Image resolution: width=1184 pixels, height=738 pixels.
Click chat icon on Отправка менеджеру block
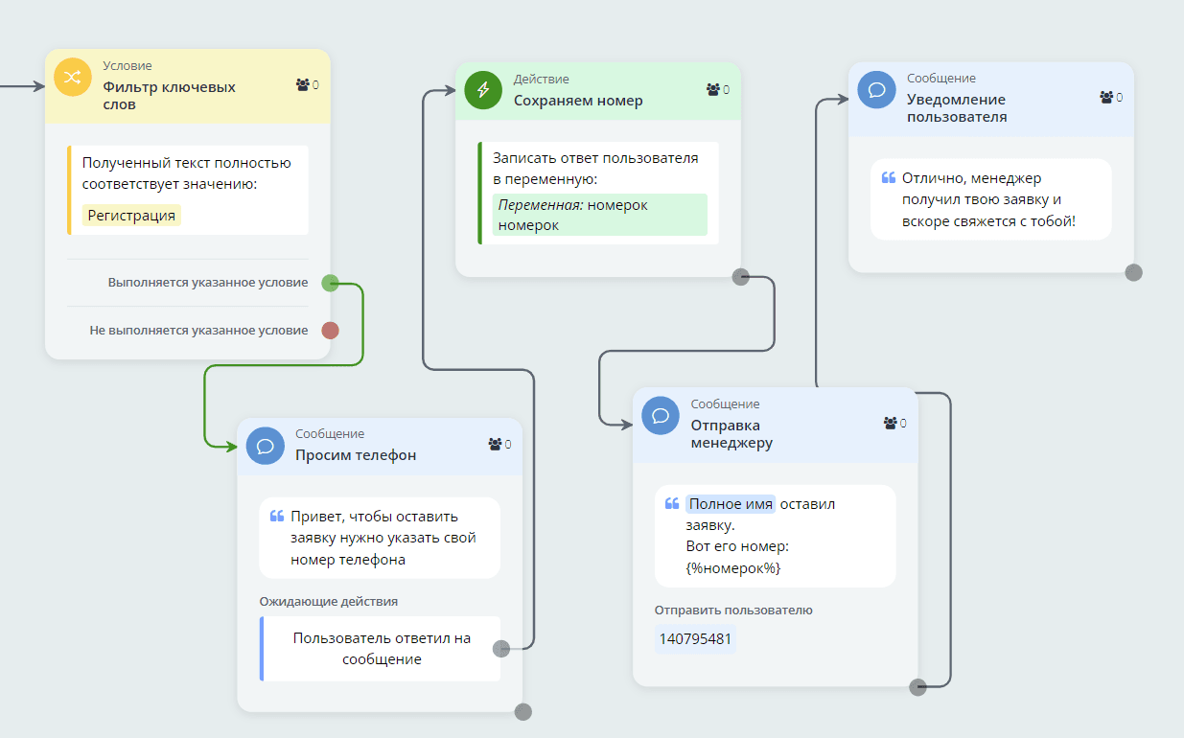(661, 415)
